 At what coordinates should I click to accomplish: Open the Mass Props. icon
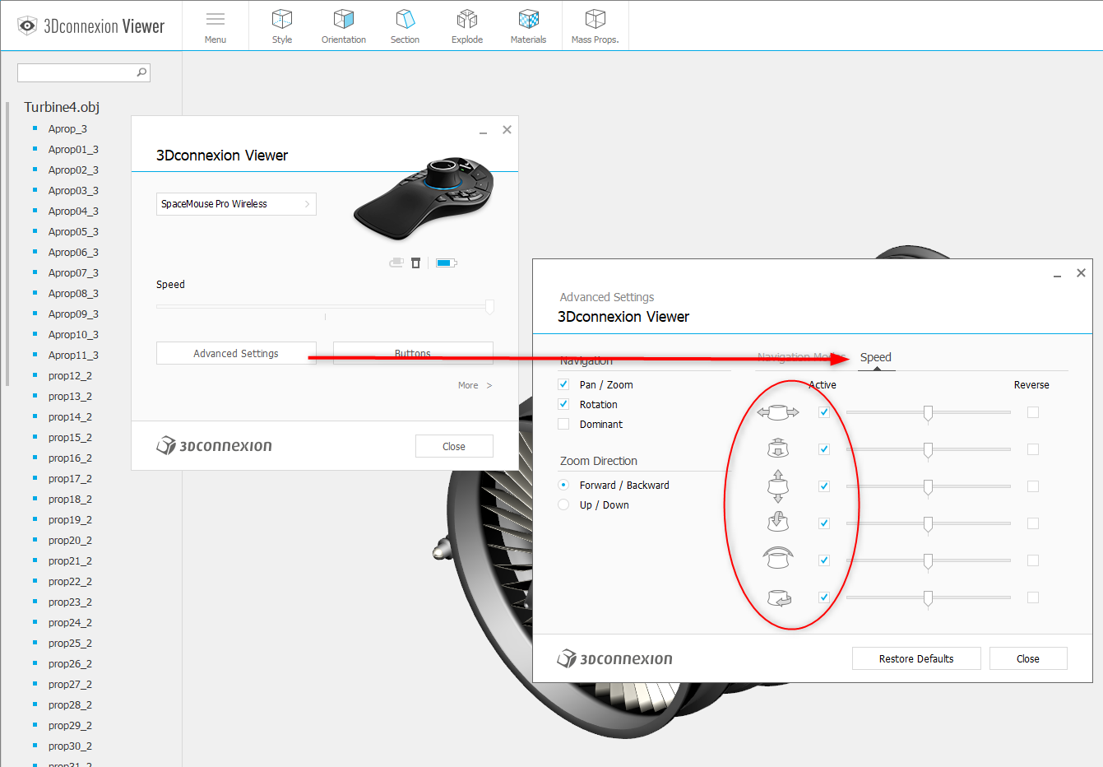click(596, 19)
